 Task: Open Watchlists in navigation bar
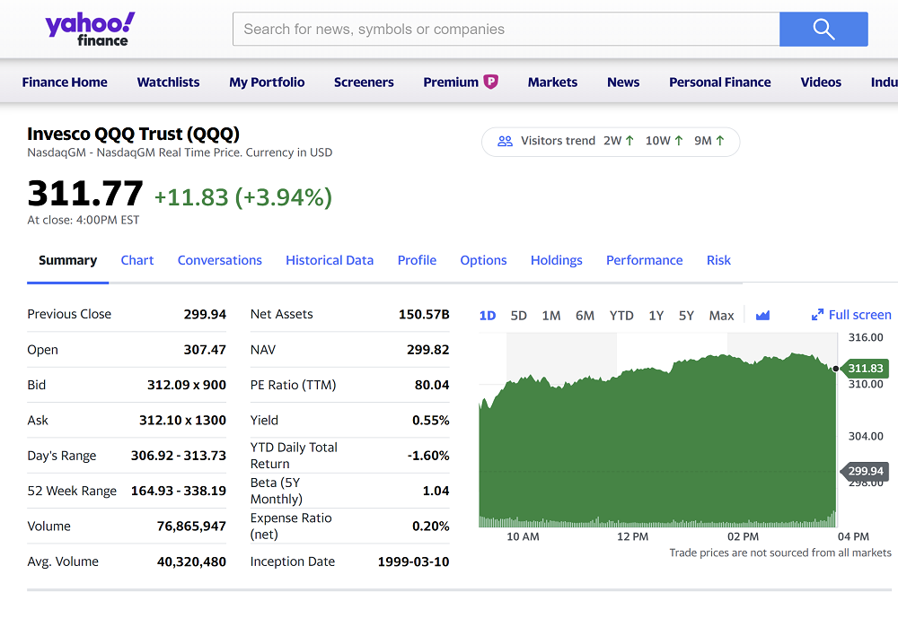pos(169,83)
